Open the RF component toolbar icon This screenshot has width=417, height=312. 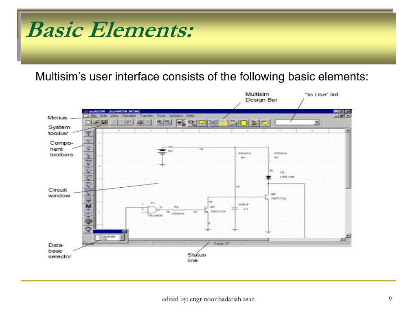click(88, 221)
